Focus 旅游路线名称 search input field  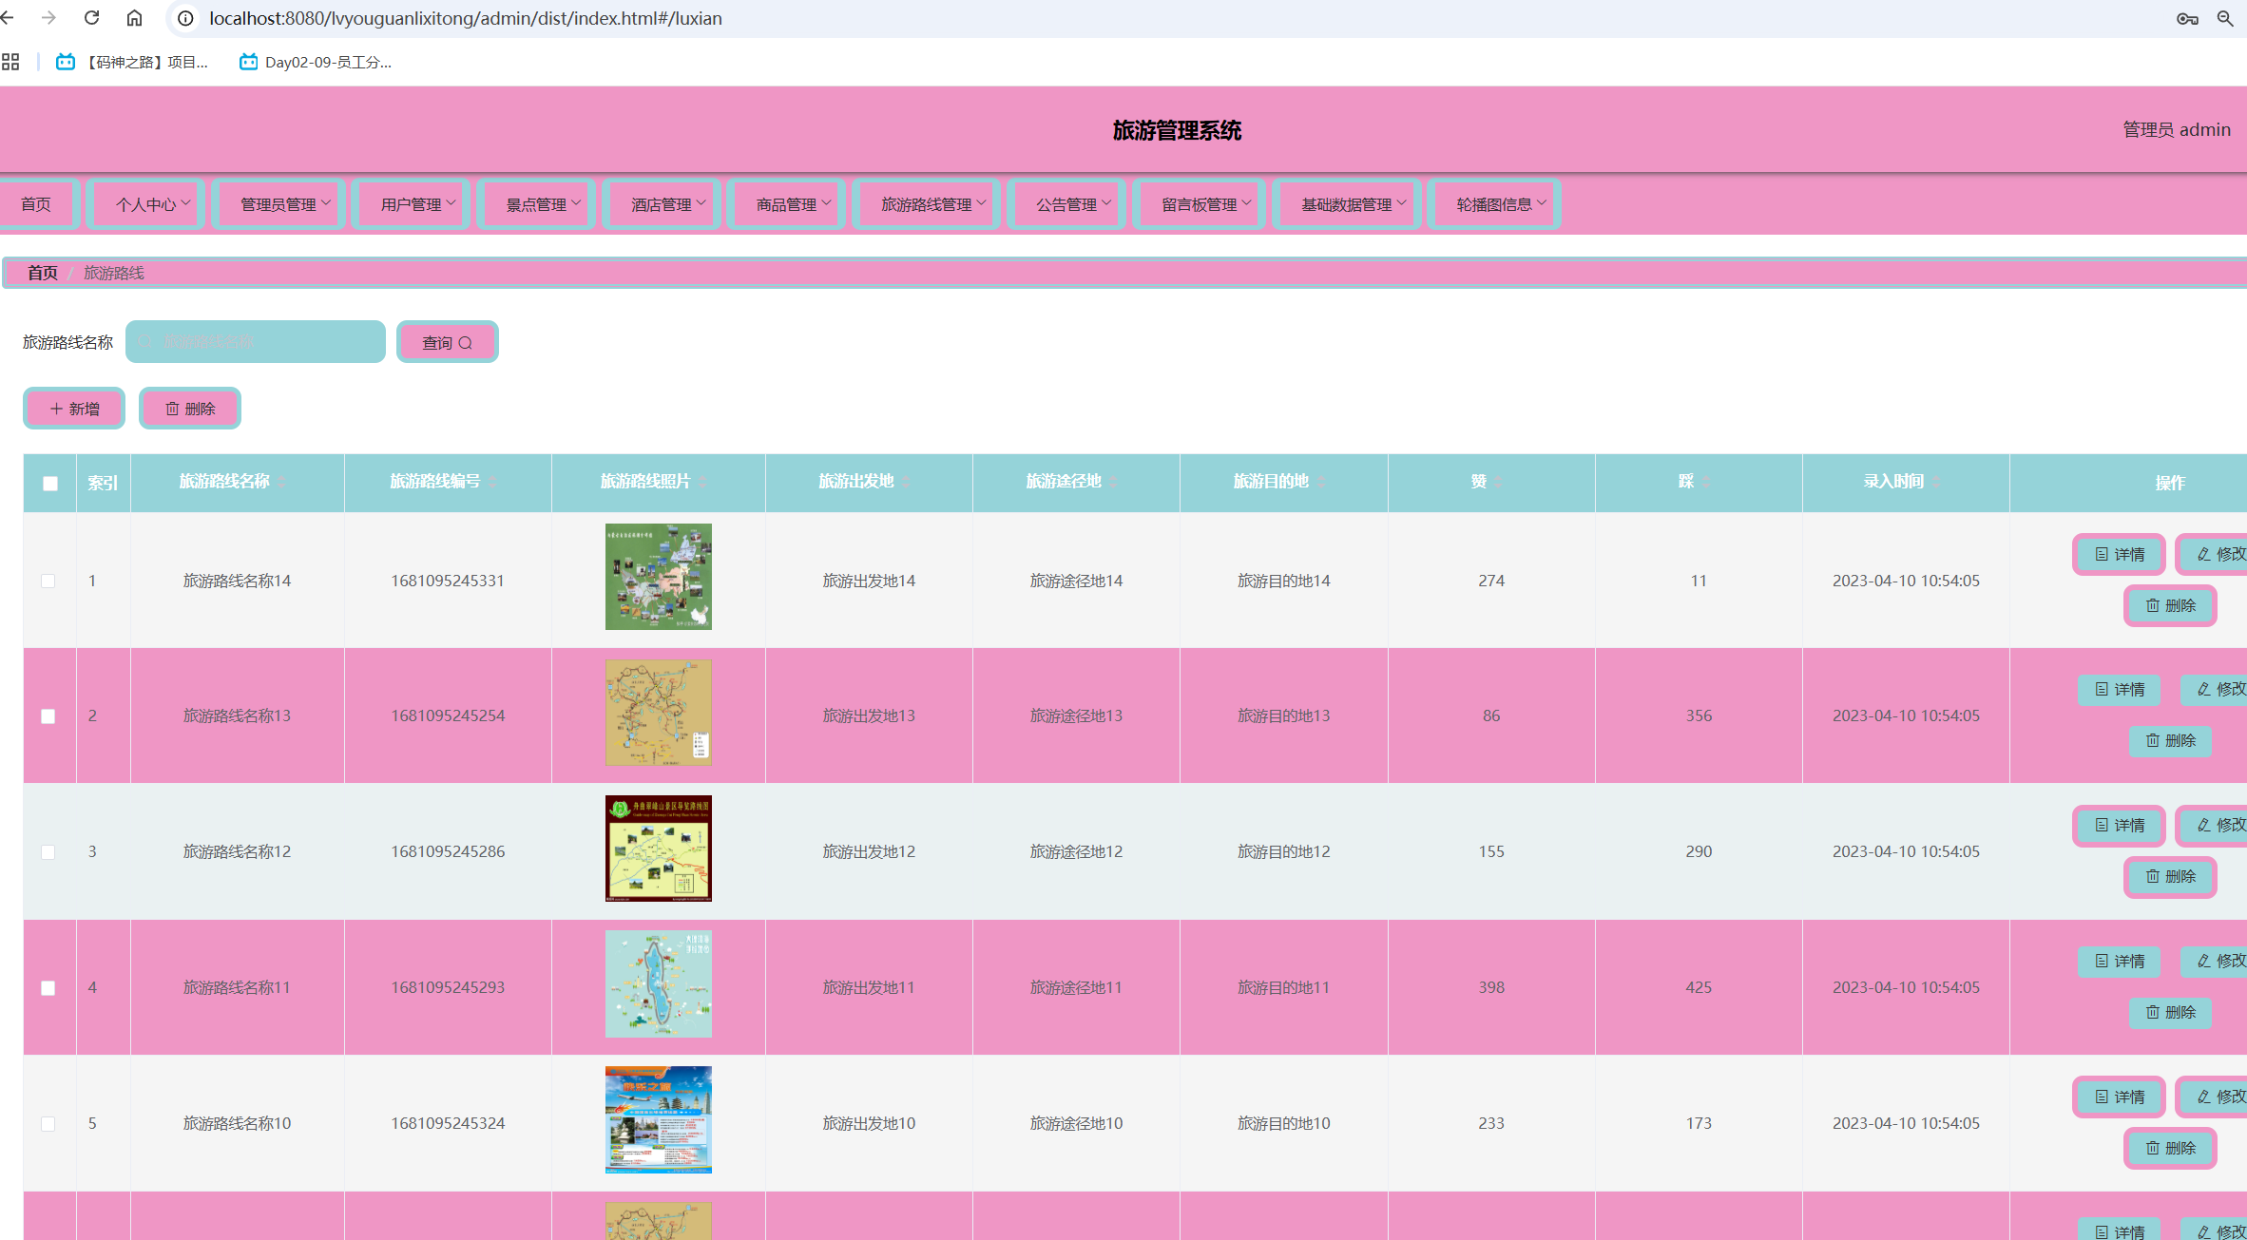[x=257, y=342]
